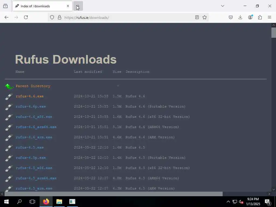Open network status tray icon
The height and width of the screenshot is (207, 276).
tap(235, 202)
